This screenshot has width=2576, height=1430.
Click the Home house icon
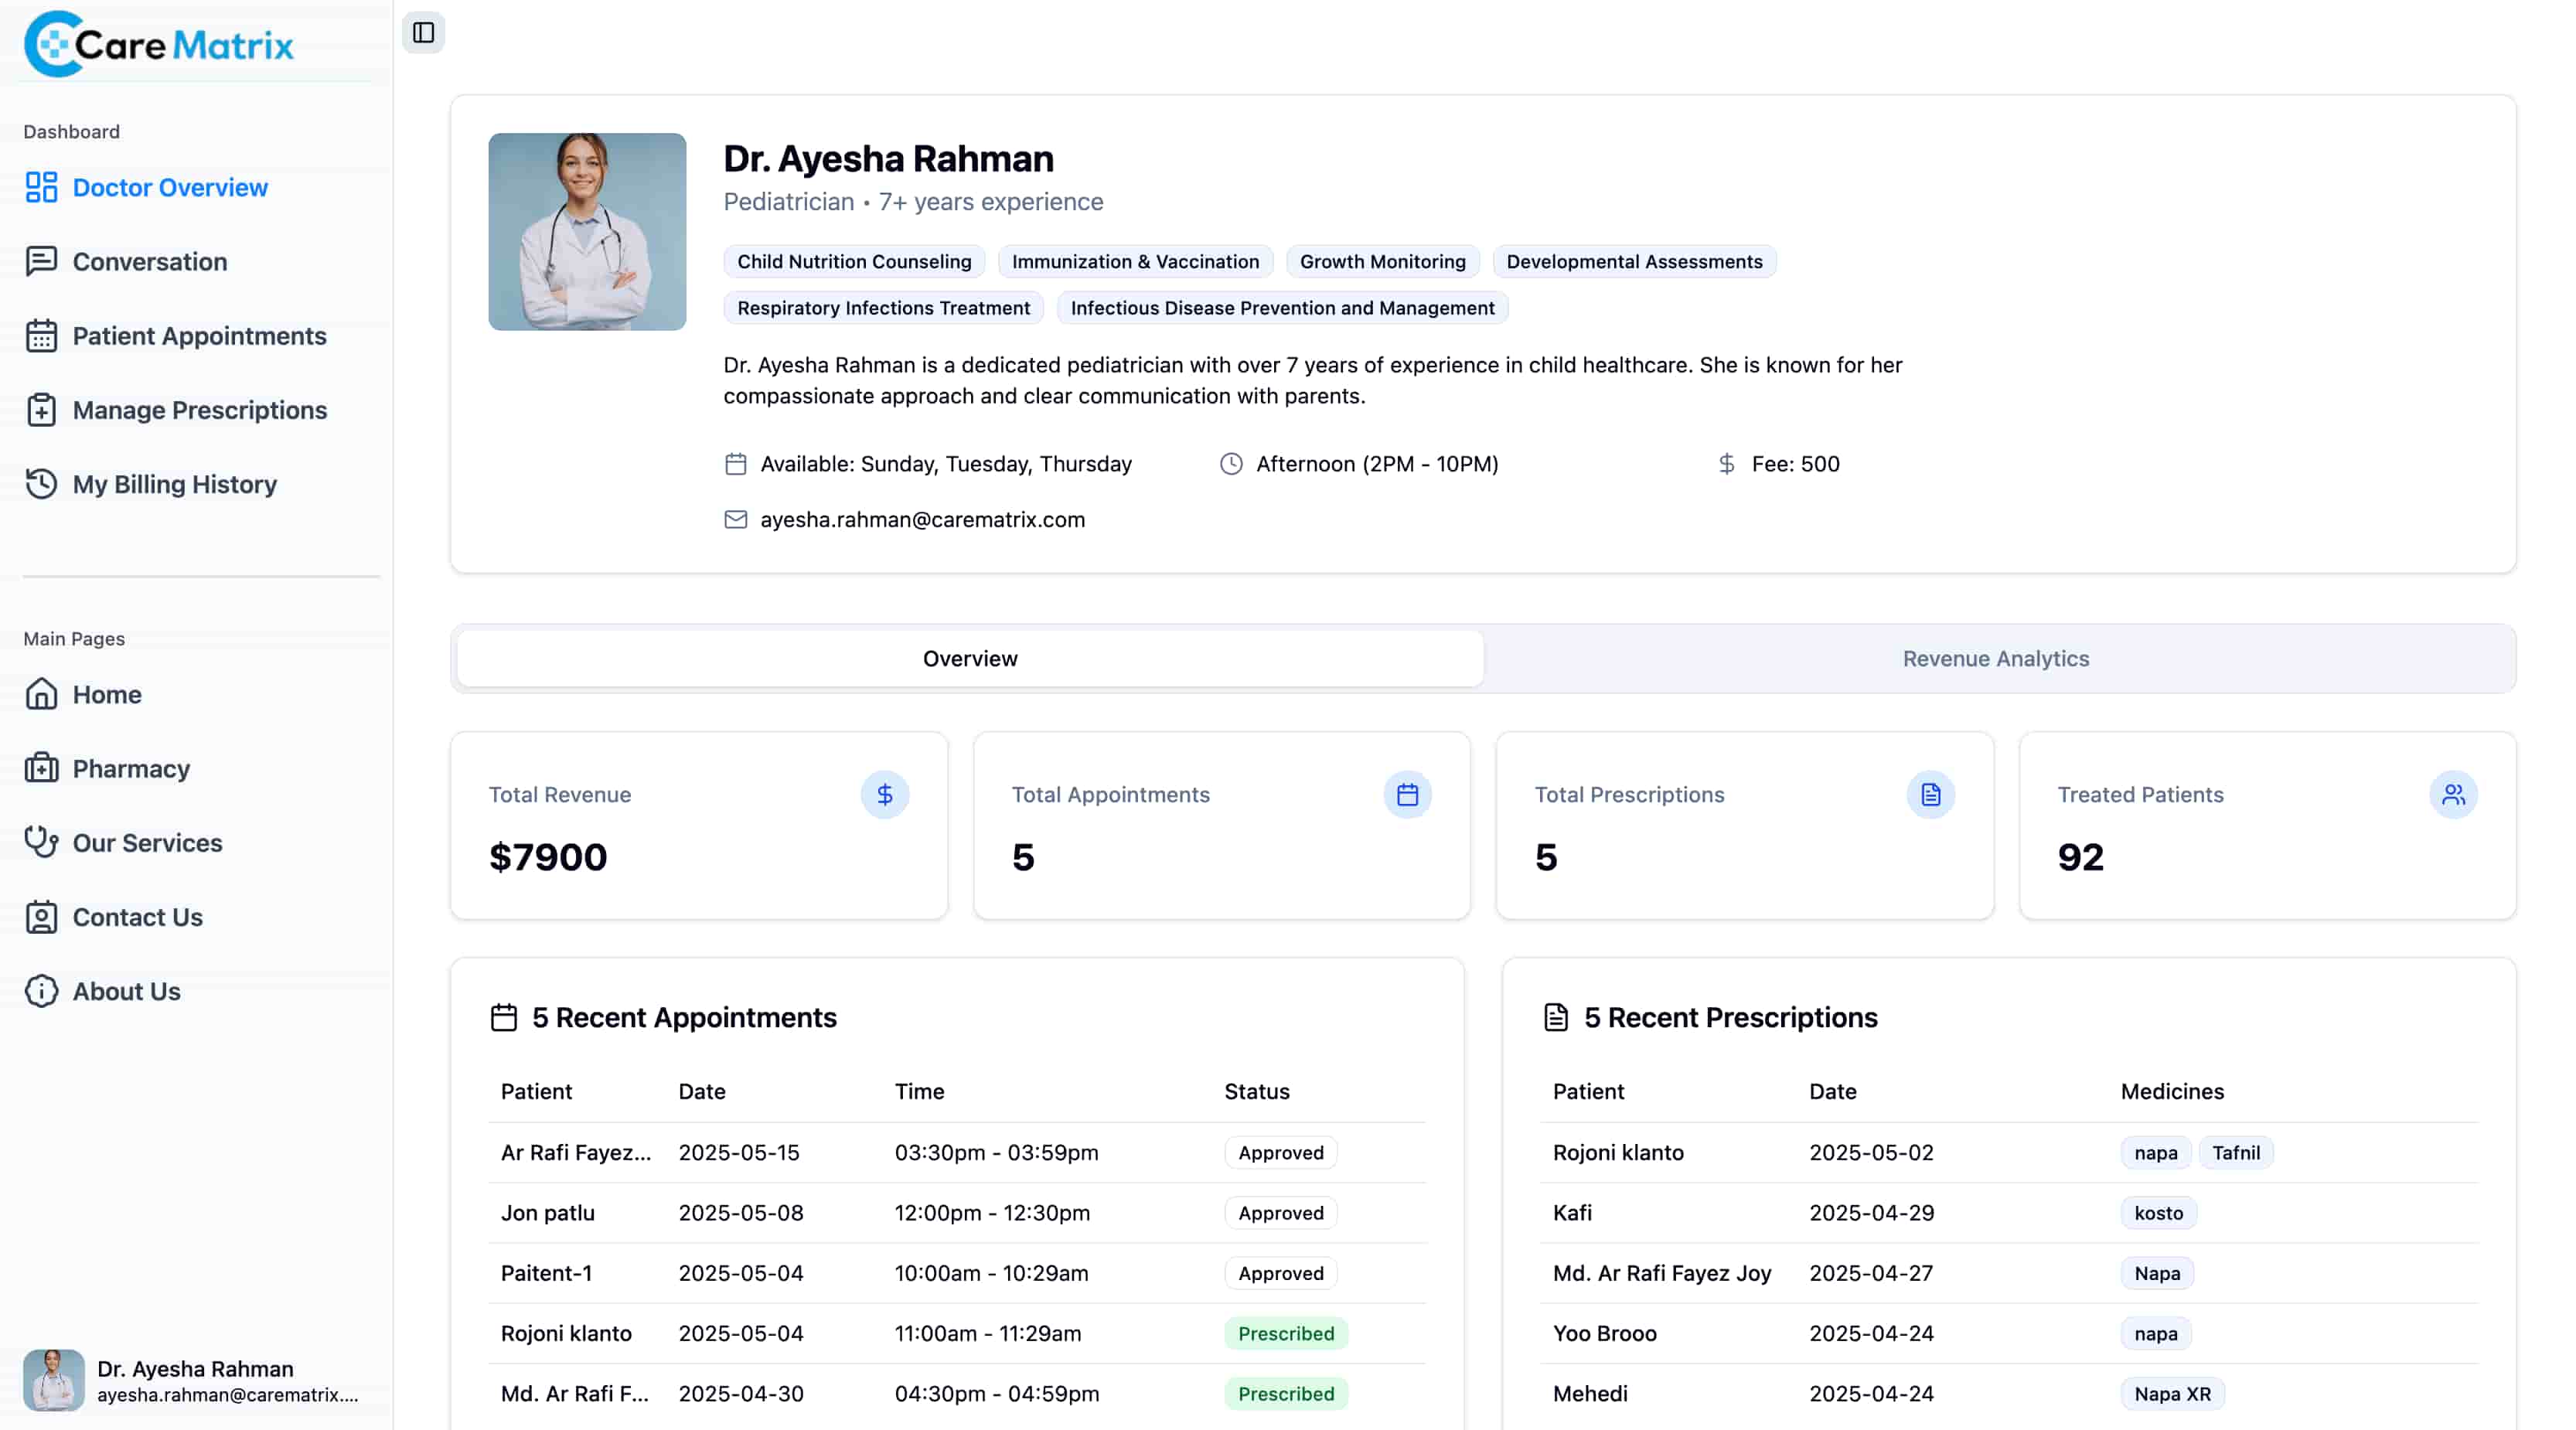tap(41, 694)
